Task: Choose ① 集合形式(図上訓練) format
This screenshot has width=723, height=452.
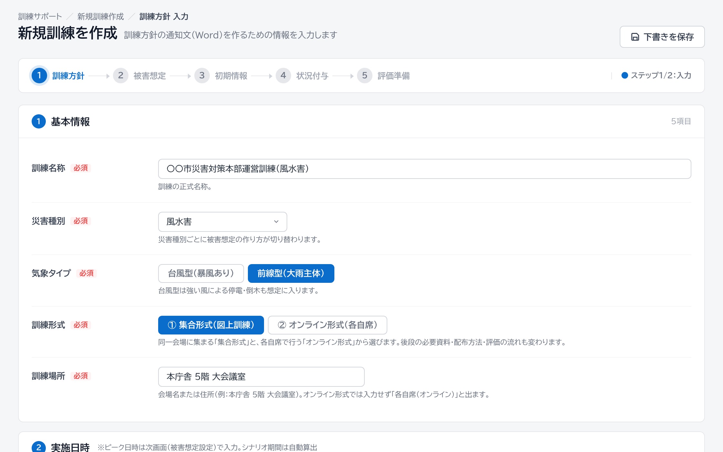Action: point(211,325)
